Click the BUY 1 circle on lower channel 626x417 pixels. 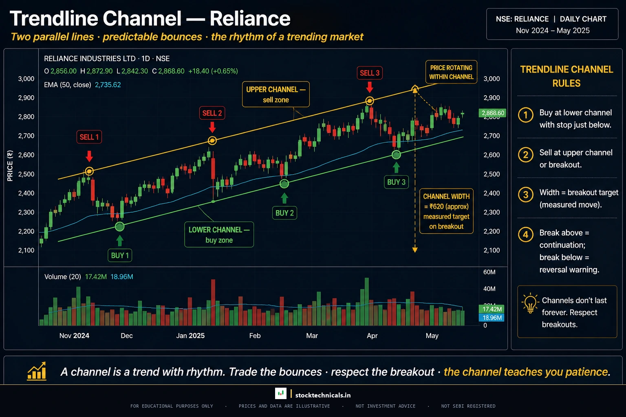tap(120, 226)
